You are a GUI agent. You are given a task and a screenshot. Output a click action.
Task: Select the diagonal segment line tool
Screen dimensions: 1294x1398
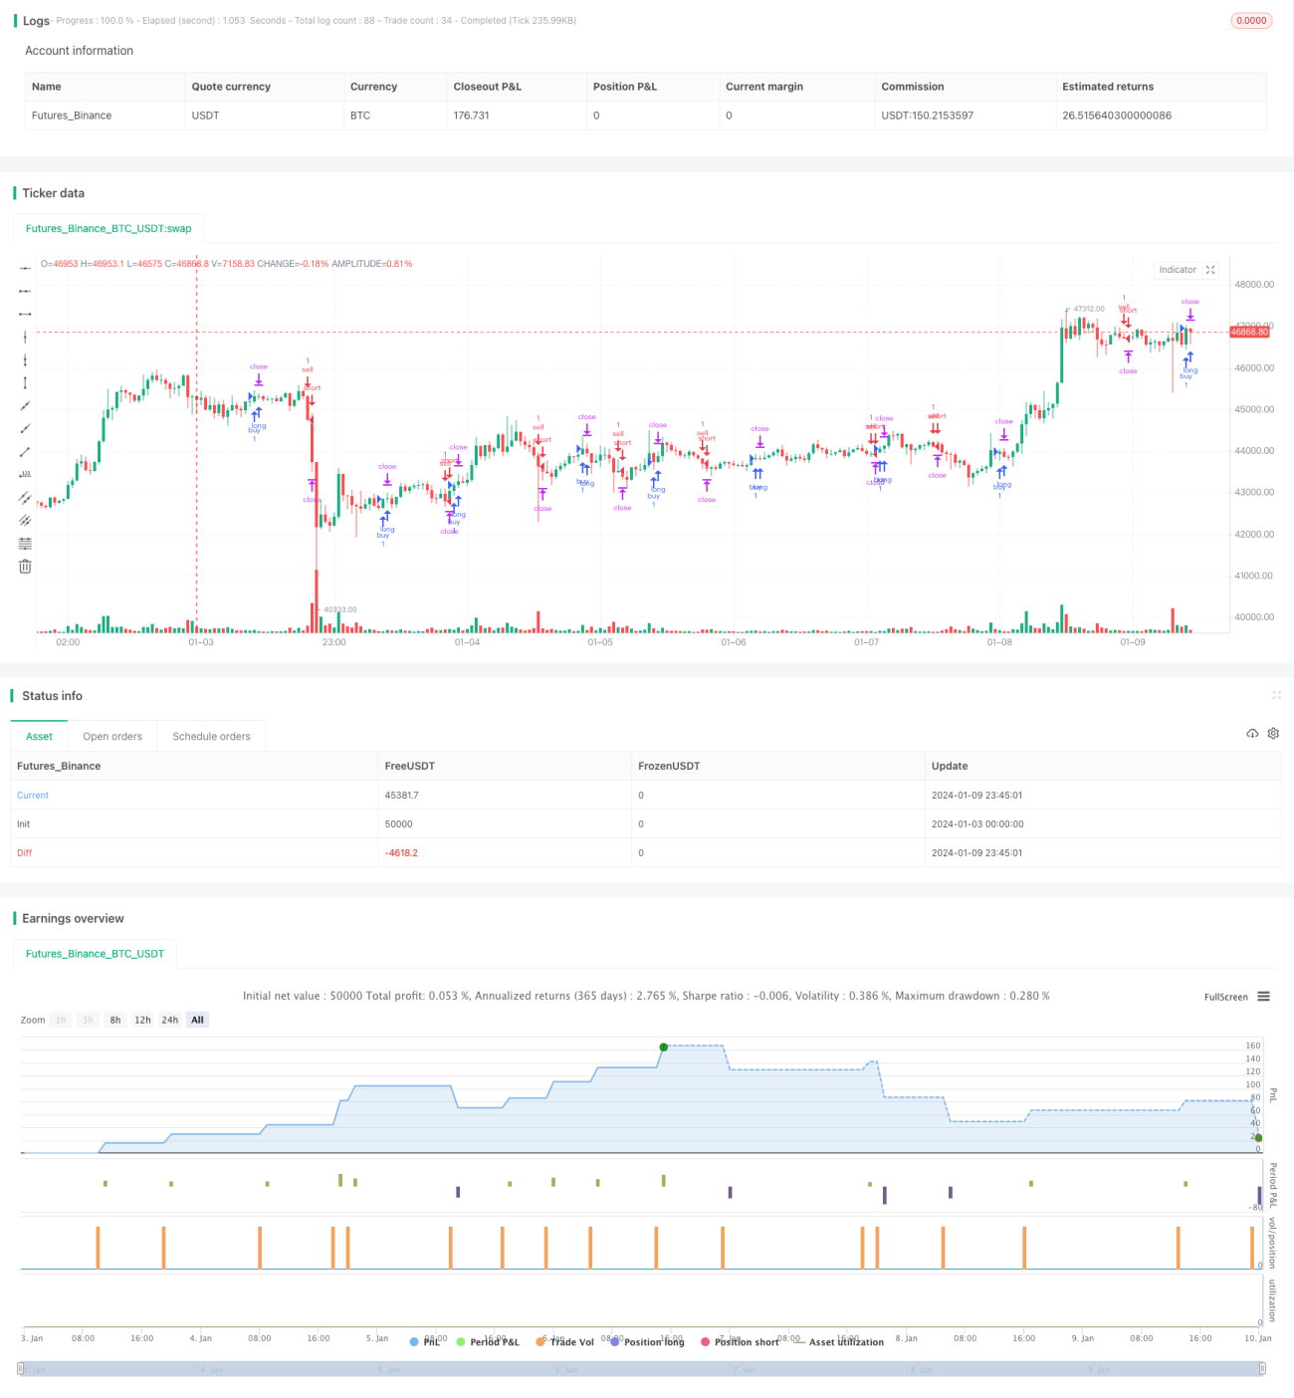coord(25,451)
